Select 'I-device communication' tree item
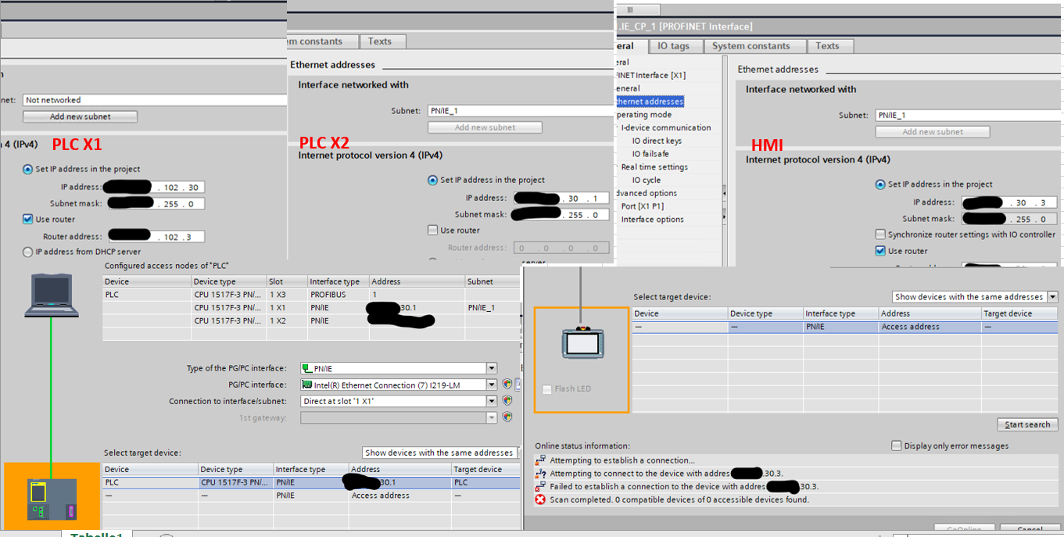 pos(666,127)
